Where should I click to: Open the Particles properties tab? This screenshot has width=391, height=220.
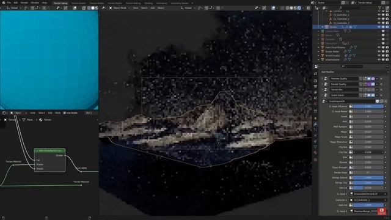(x=315, y=130)
